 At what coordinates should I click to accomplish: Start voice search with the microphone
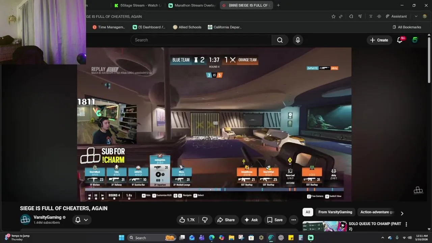click(x=298, y=40)
